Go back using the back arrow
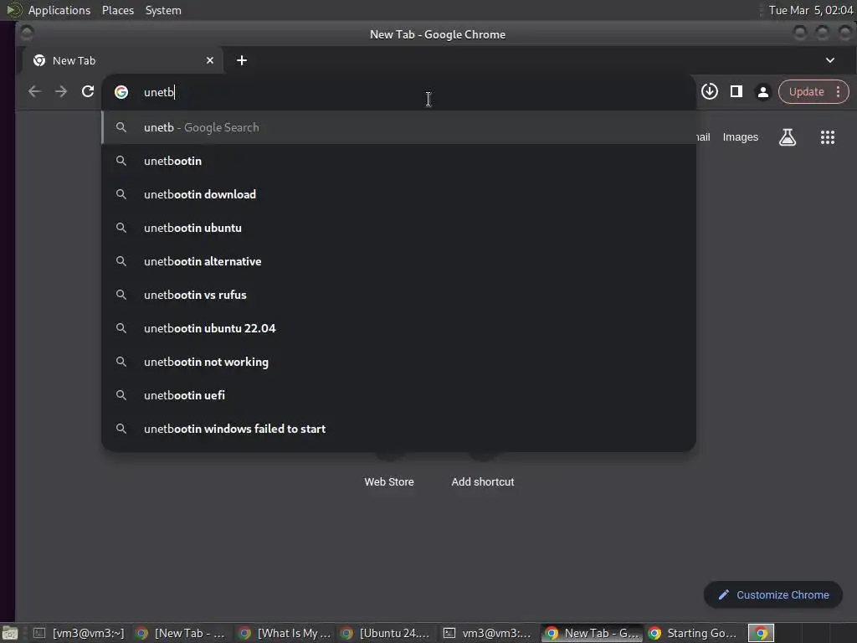This screenshot has width=857, height=643. click(34, 92)
